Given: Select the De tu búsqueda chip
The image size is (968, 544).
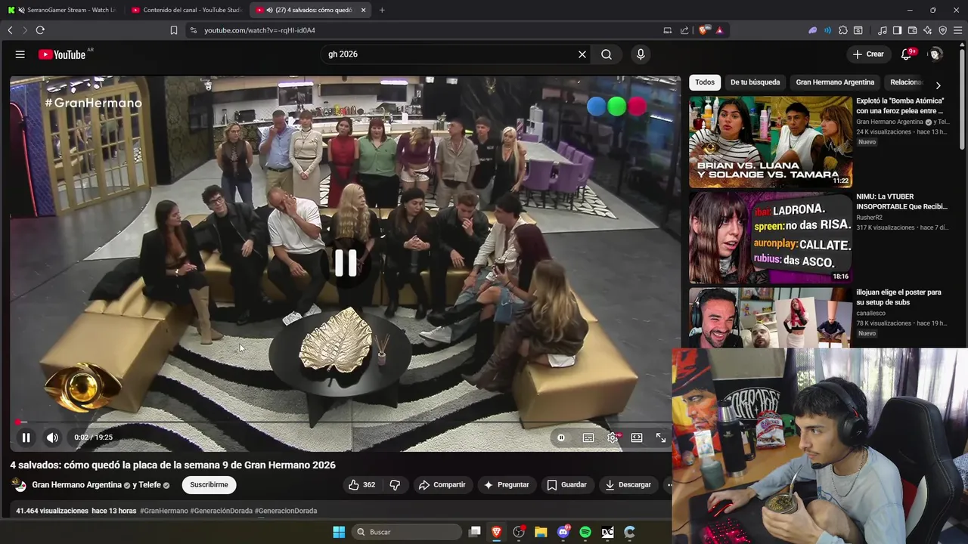Looking at the screenshot, I should (755, 82).
